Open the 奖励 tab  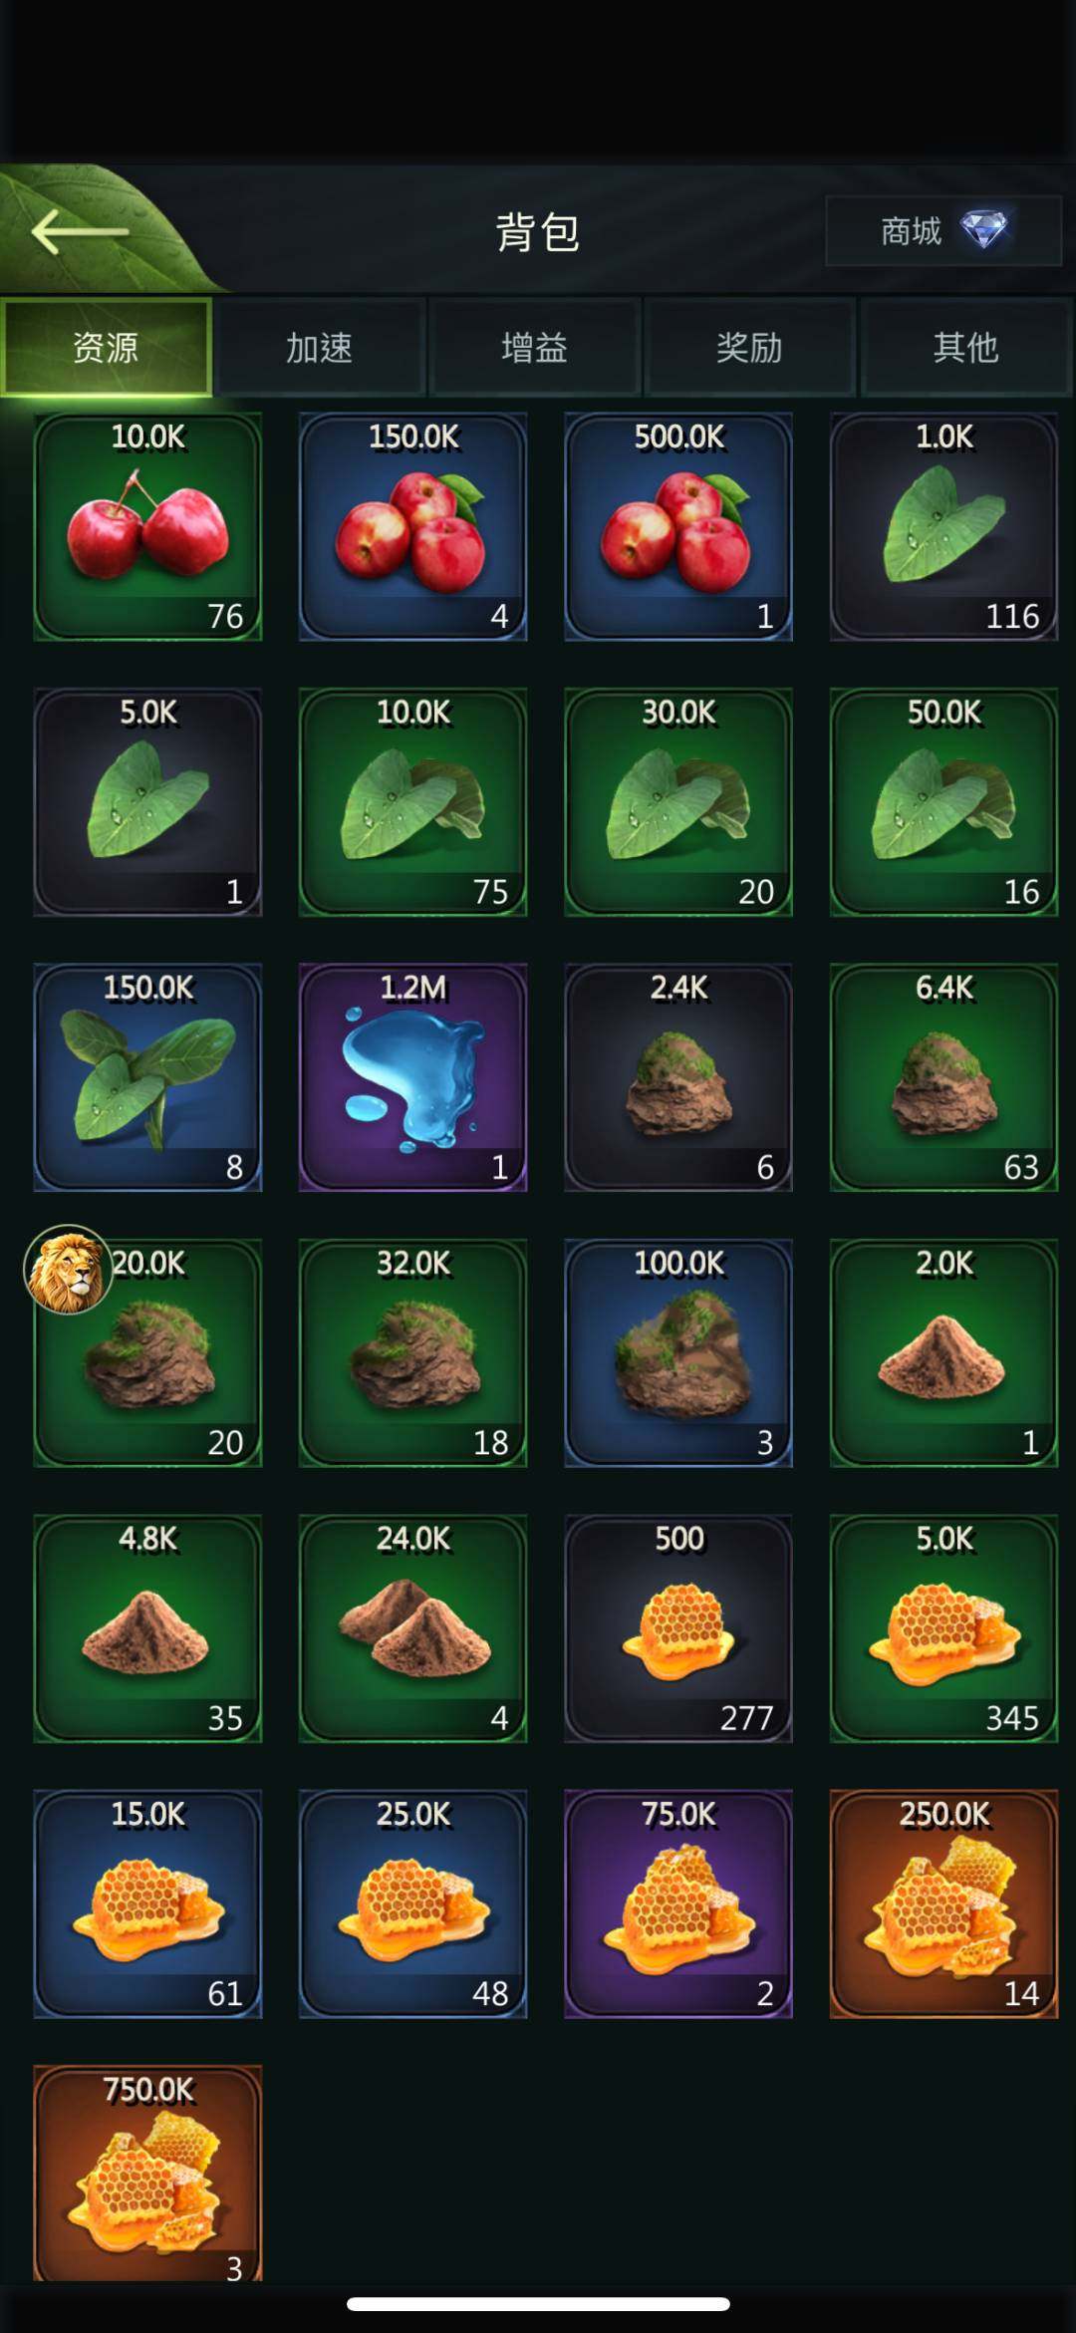(x=750, y=348)
